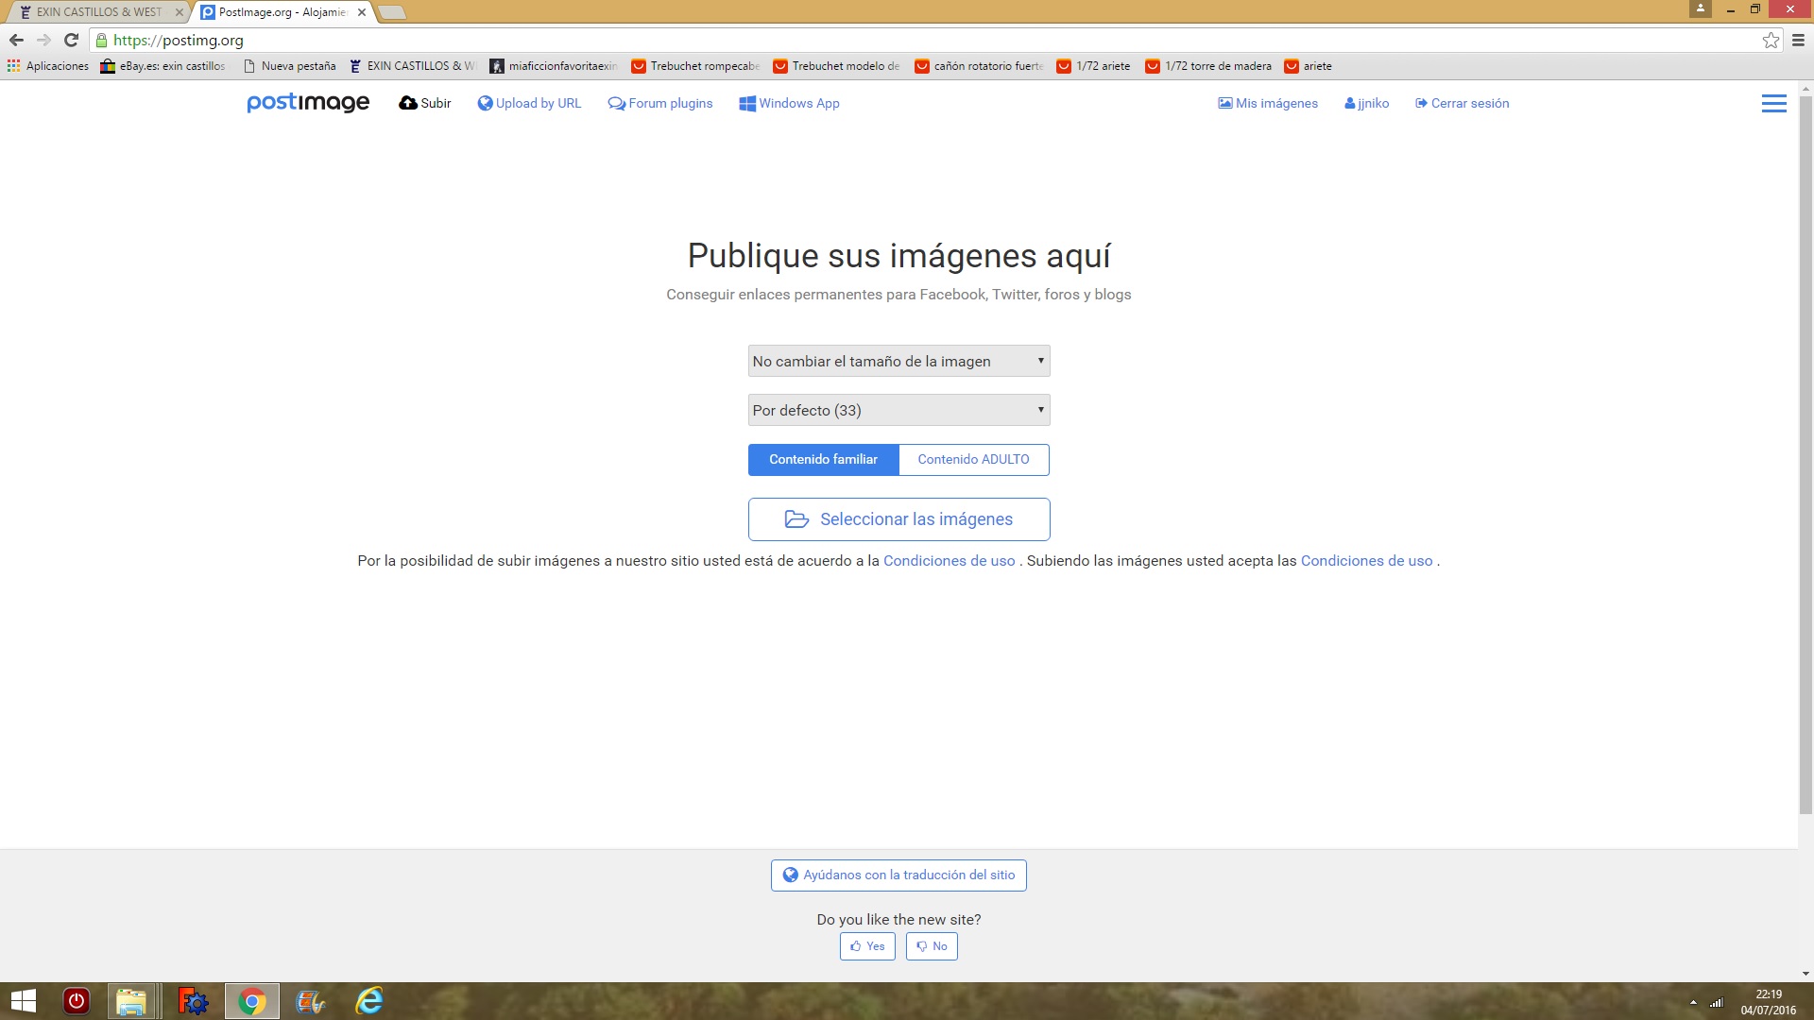Open the first Condiciones de uso link
The width and height of the screenshot is (1814, 1020).
949,561
